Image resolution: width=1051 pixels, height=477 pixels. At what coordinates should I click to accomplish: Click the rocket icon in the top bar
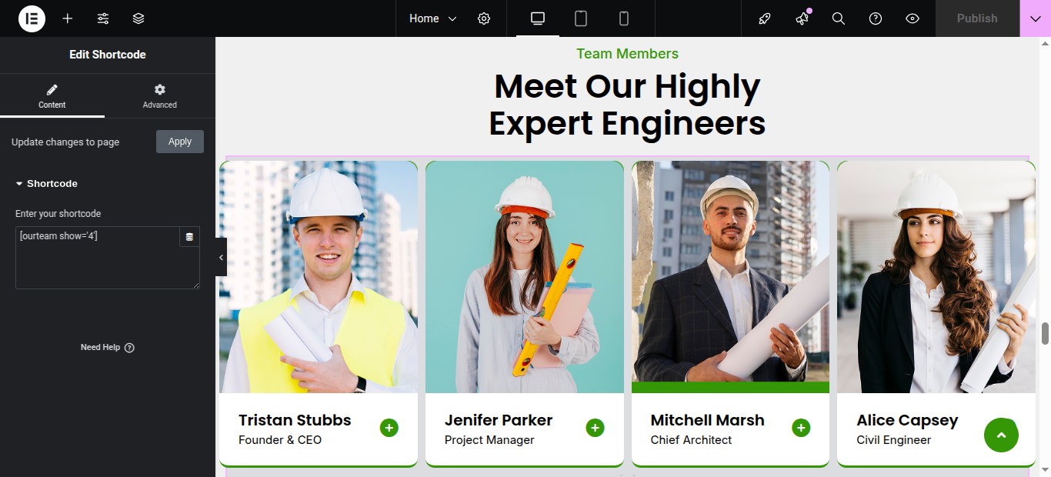click(765, 18)
